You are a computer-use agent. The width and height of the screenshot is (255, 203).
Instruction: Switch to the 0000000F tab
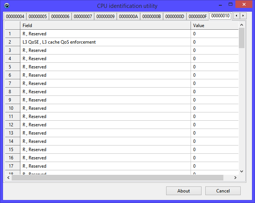pyautogui.click(x=198, y=17)
